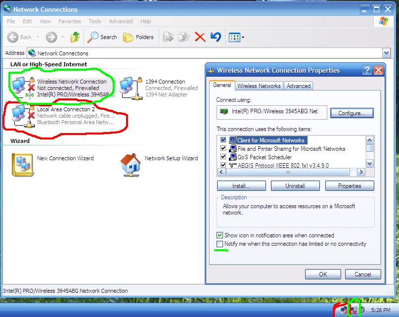
Task: Switch to the Wireless Networks tab
Action: (259, 86)
